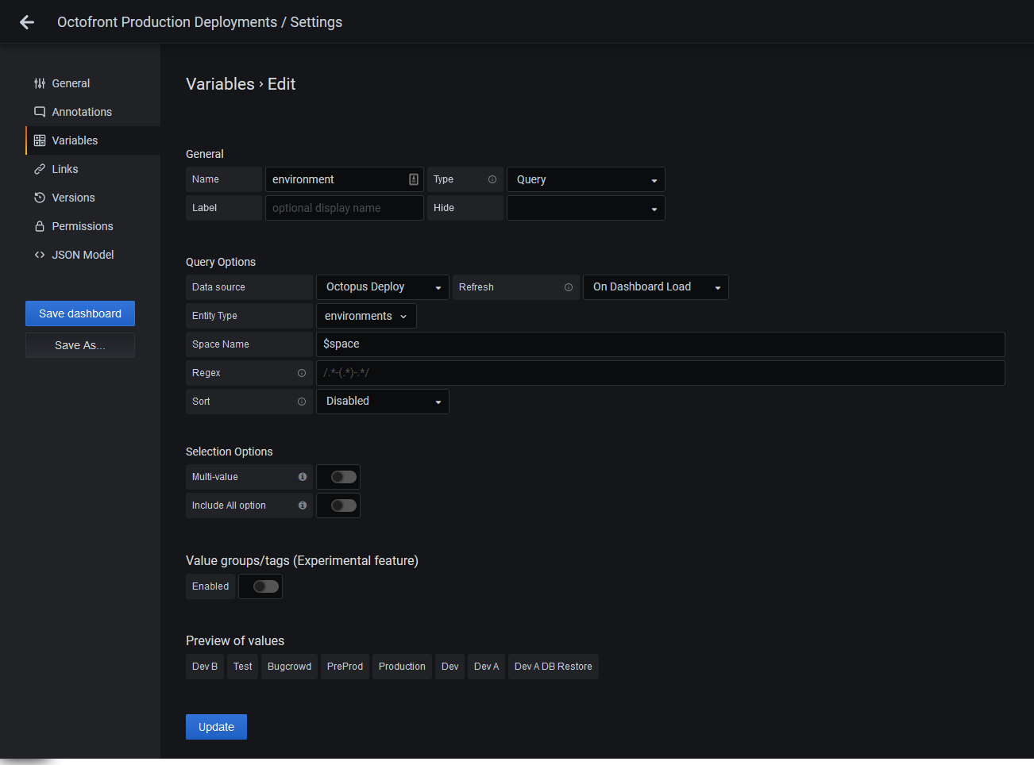
Task: Click the info icon beside Refresh
Action: point(569,287)
